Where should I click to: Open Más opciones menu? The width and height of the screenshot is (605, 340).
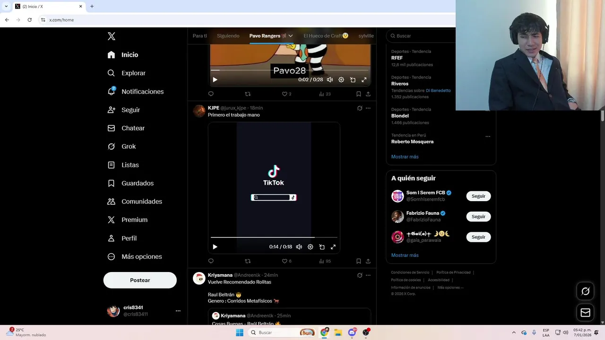135,256
